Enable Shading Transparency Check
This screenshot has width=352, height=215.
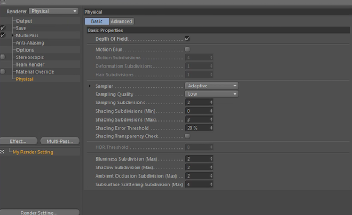point(188,136)
